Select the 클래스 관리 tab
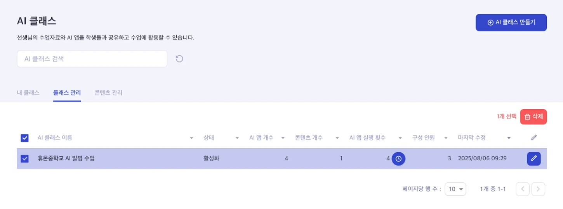Viewport: 563px width, 209px height. tap(67, 93)
